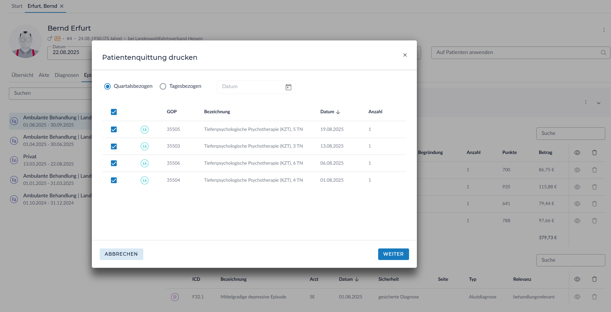Open patient header three-dot menu
This screenshot has width=611, height=312.
tap(604, 30)
